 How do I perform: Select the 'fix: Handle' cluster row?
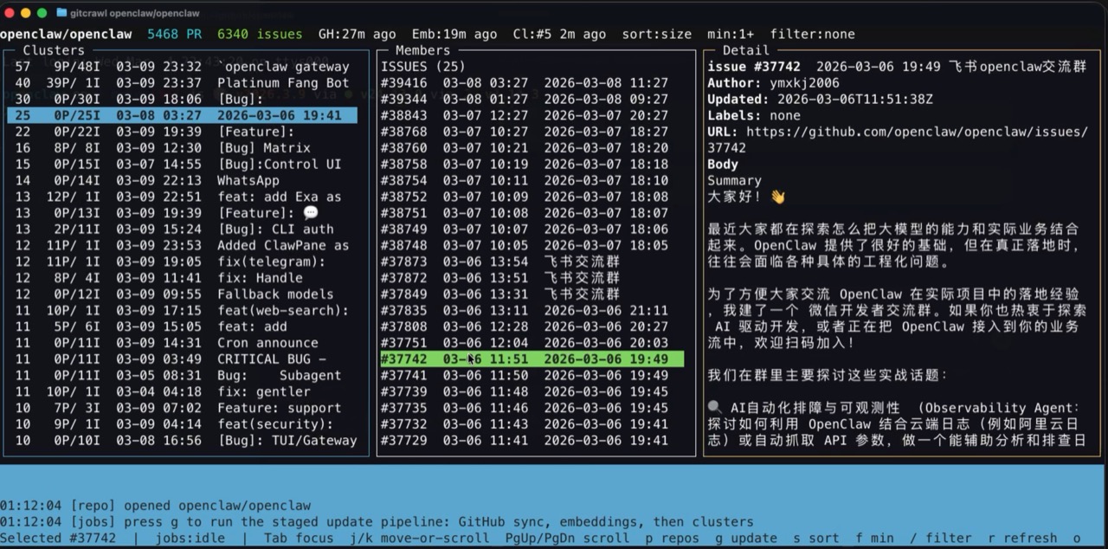tap(182, 278)
